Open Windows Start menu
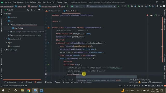The image size is (166, 93). [x=3, y=90]
